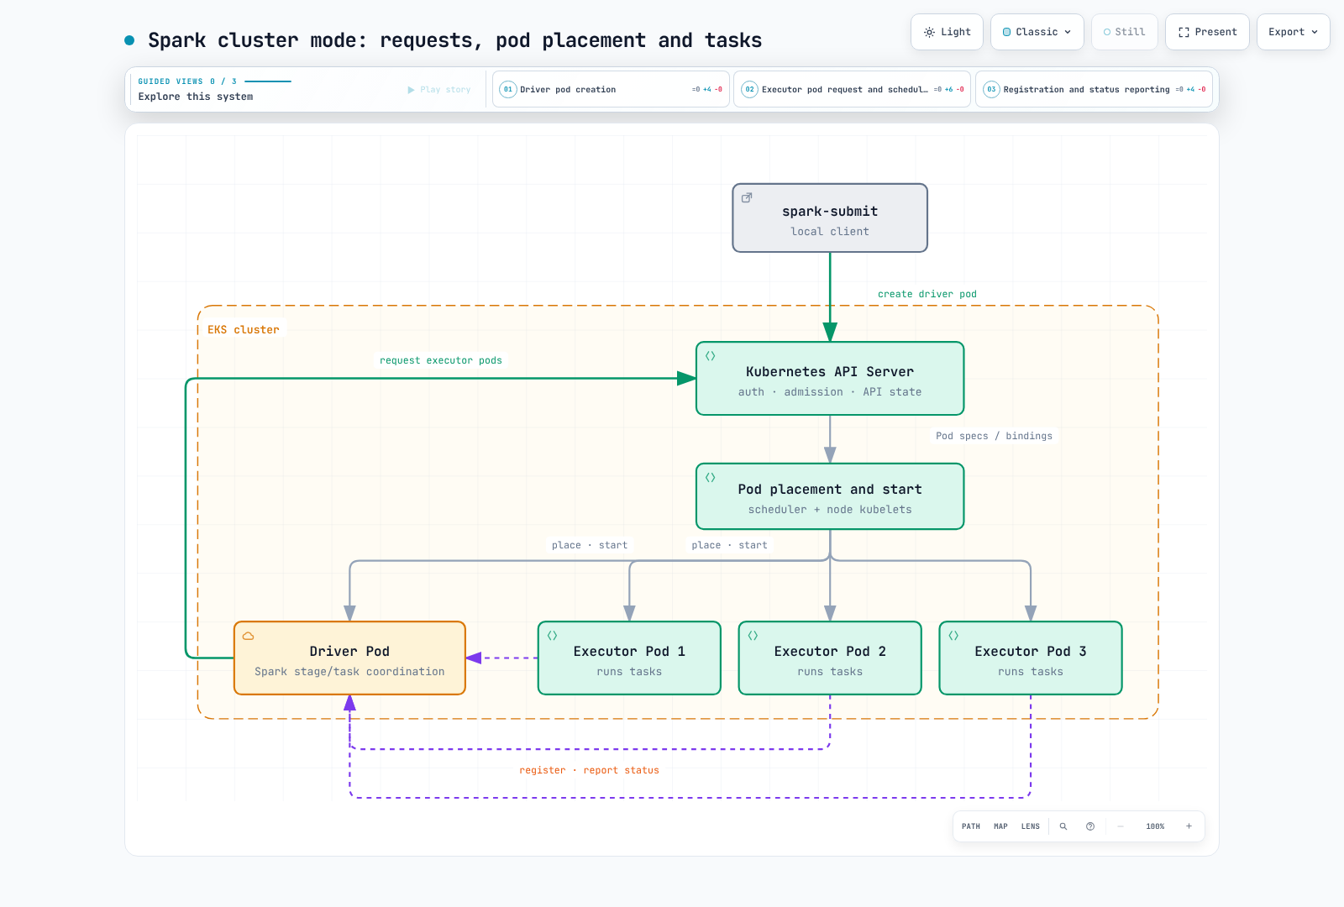
Task: Select guided view 01 Driver pod creation
Action: point(611,89)
